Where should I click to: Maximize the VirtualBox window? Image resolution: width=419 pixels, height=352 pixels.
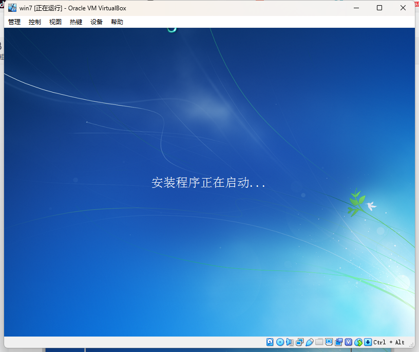click(379, 8)
